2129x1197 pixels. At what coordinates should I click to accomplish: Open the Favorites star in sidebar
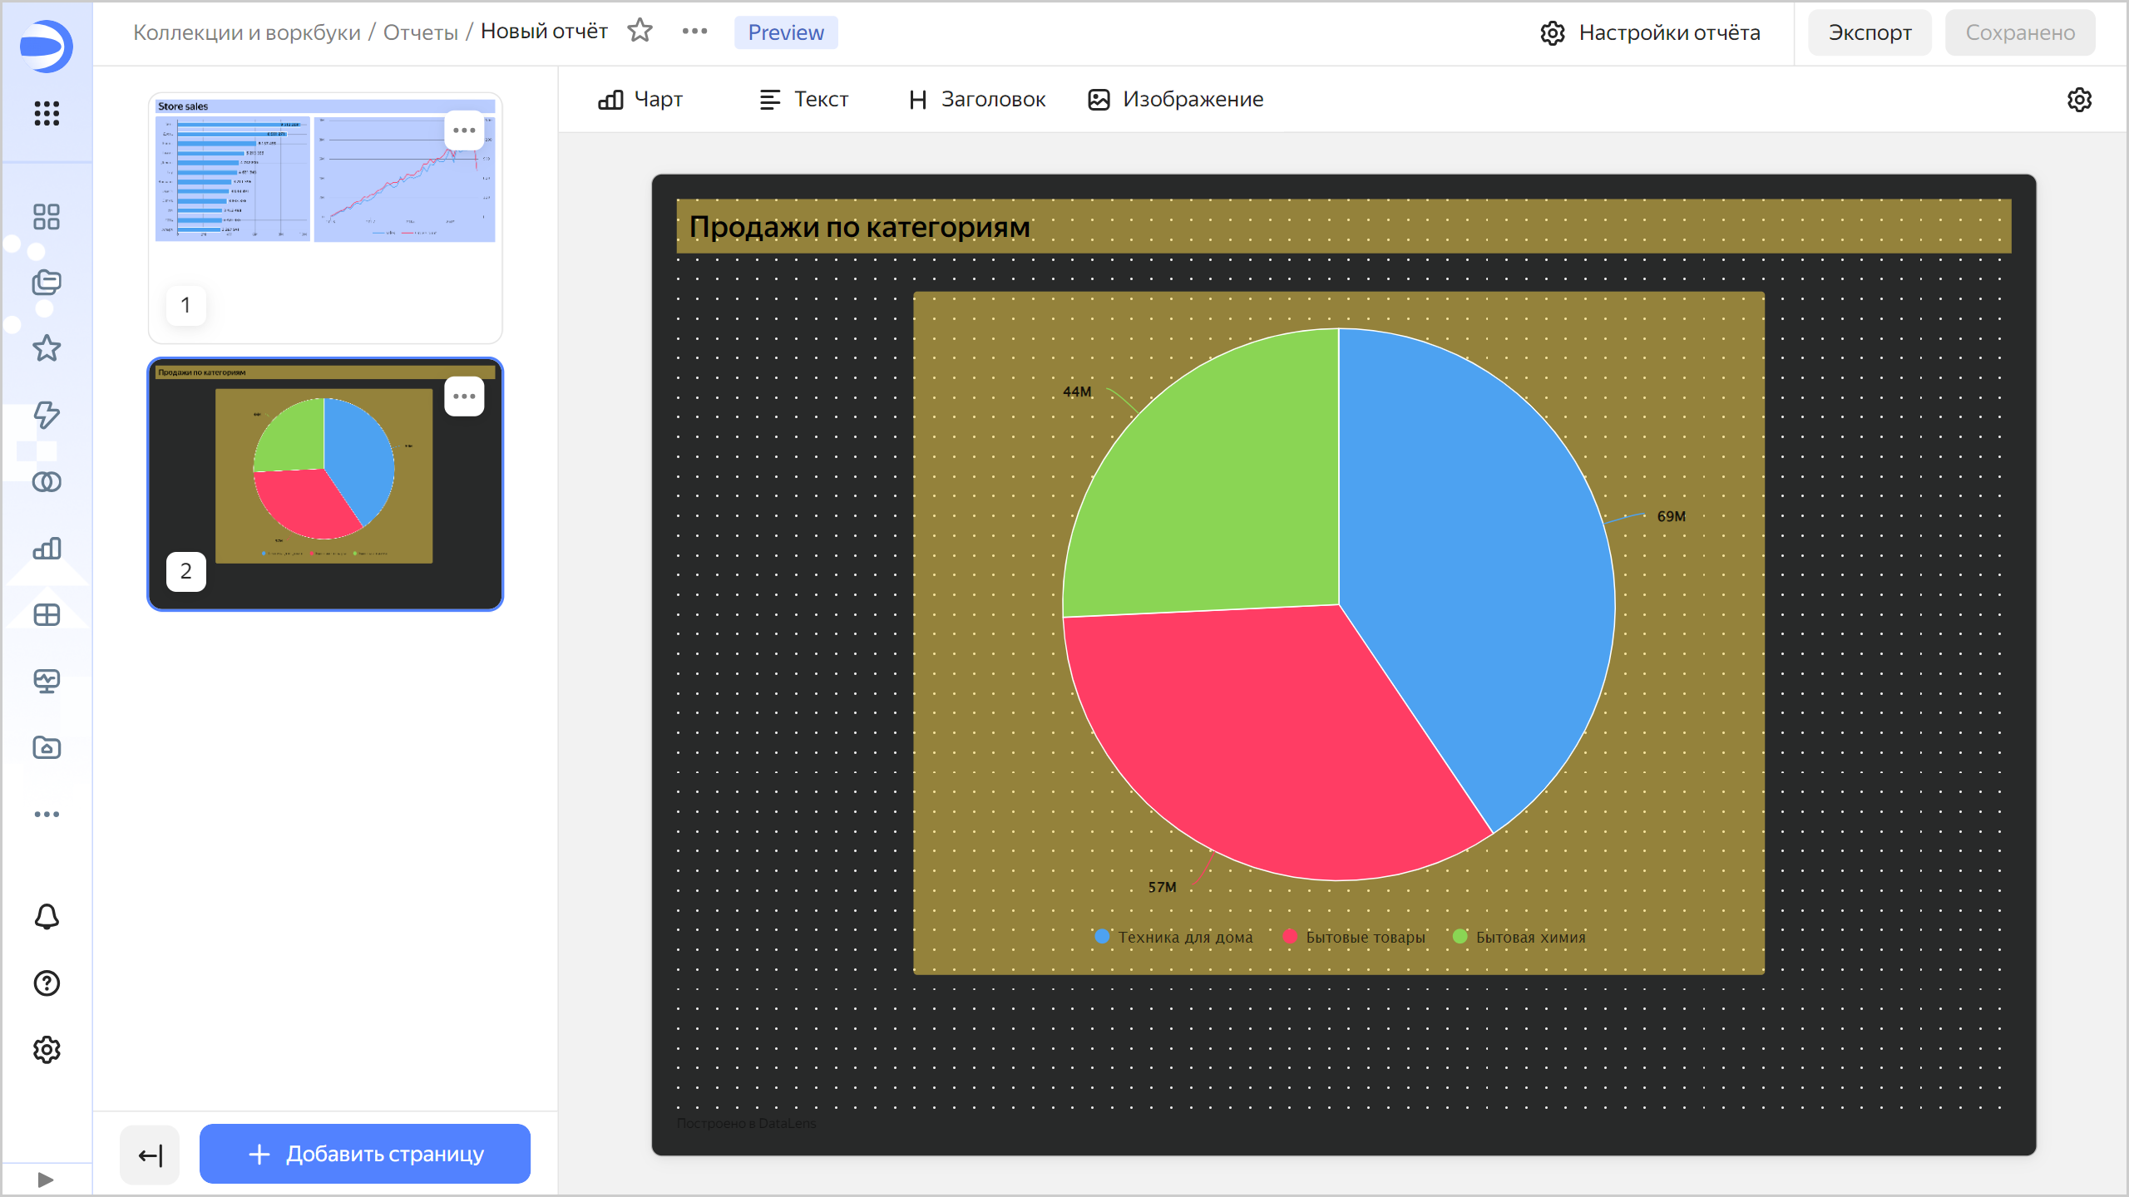click(x=47, y=348)
